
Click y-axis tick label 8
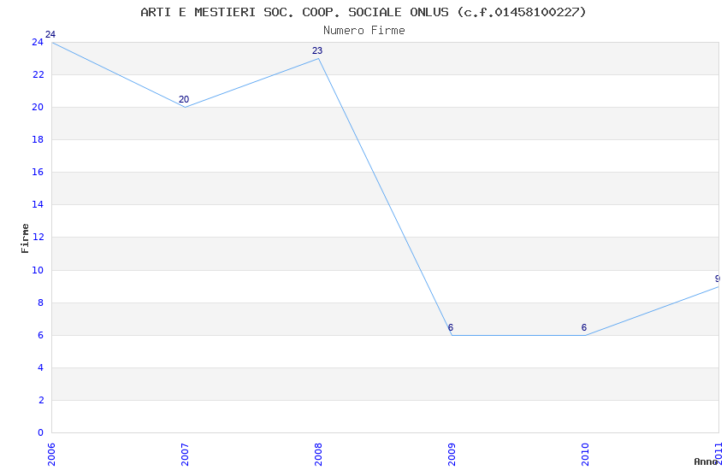[41, 303]
